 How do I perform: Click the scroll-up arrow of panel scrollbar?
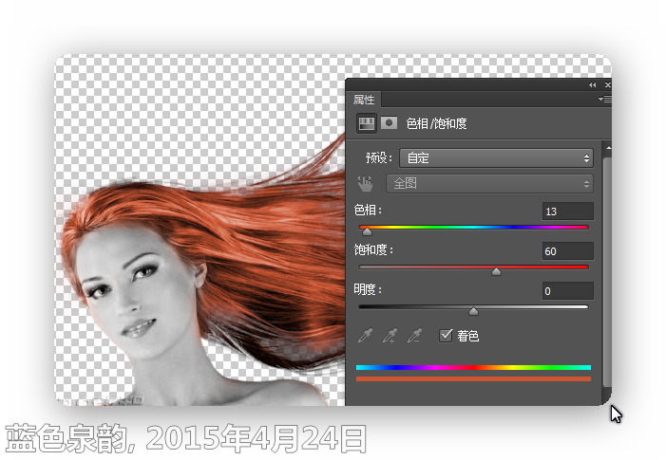(x=608, y=148)
